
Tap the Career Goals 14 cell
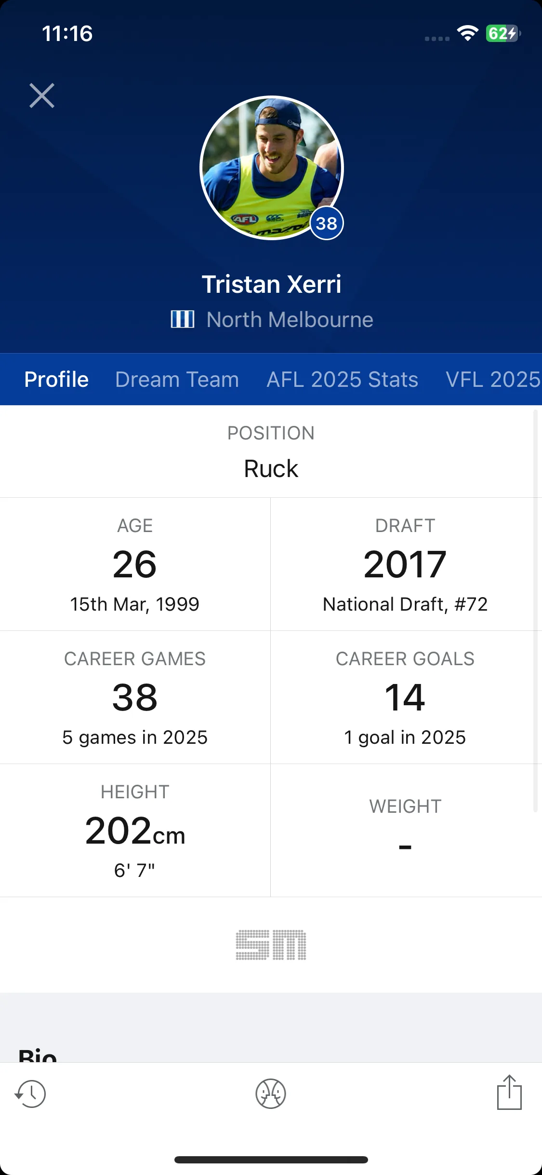tap(406, 697)
